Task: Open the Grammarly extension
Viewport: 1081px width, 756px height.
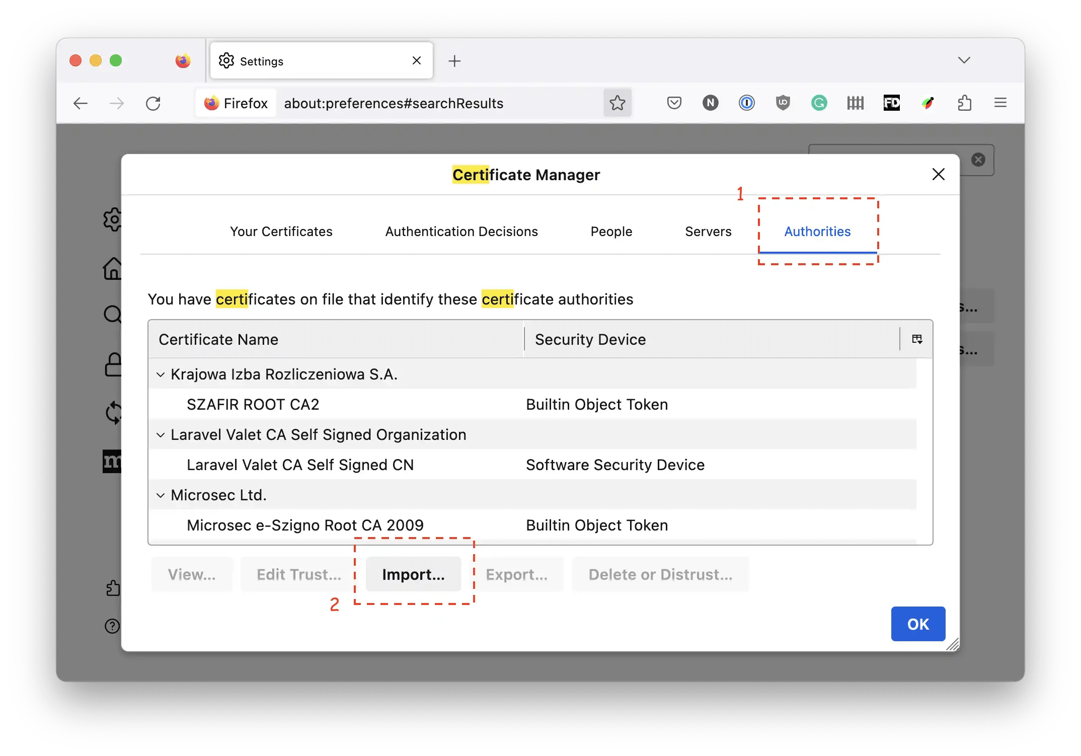Action: coord(819,103)
